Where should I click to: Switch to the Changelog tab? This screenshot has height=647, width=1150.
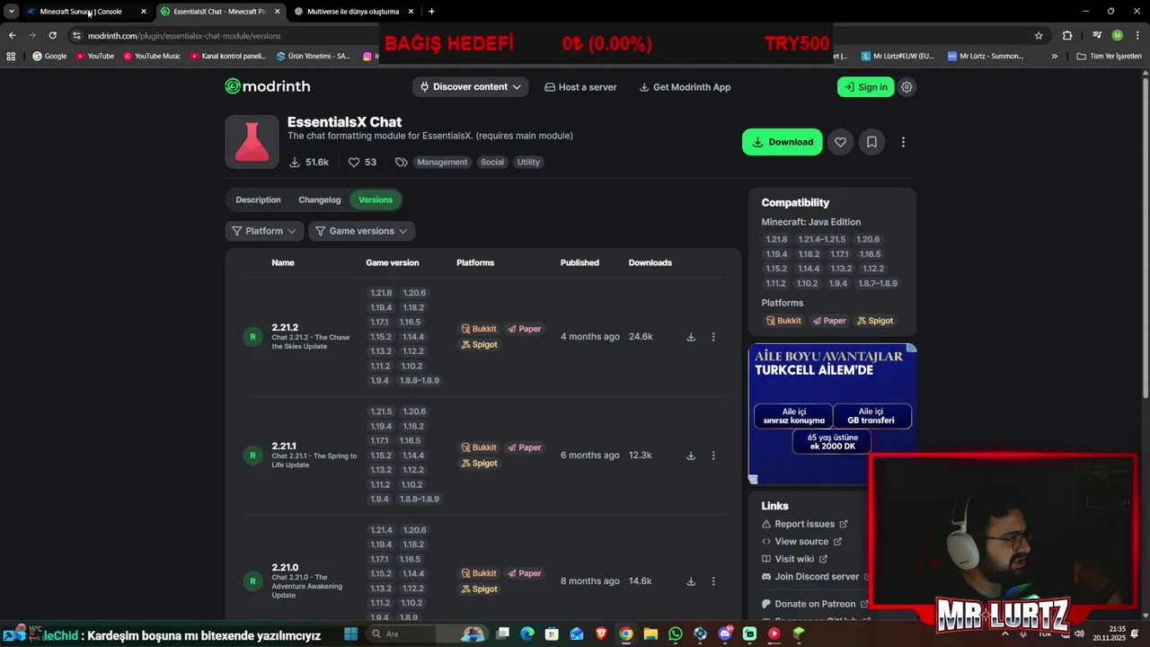pos(320,199)
